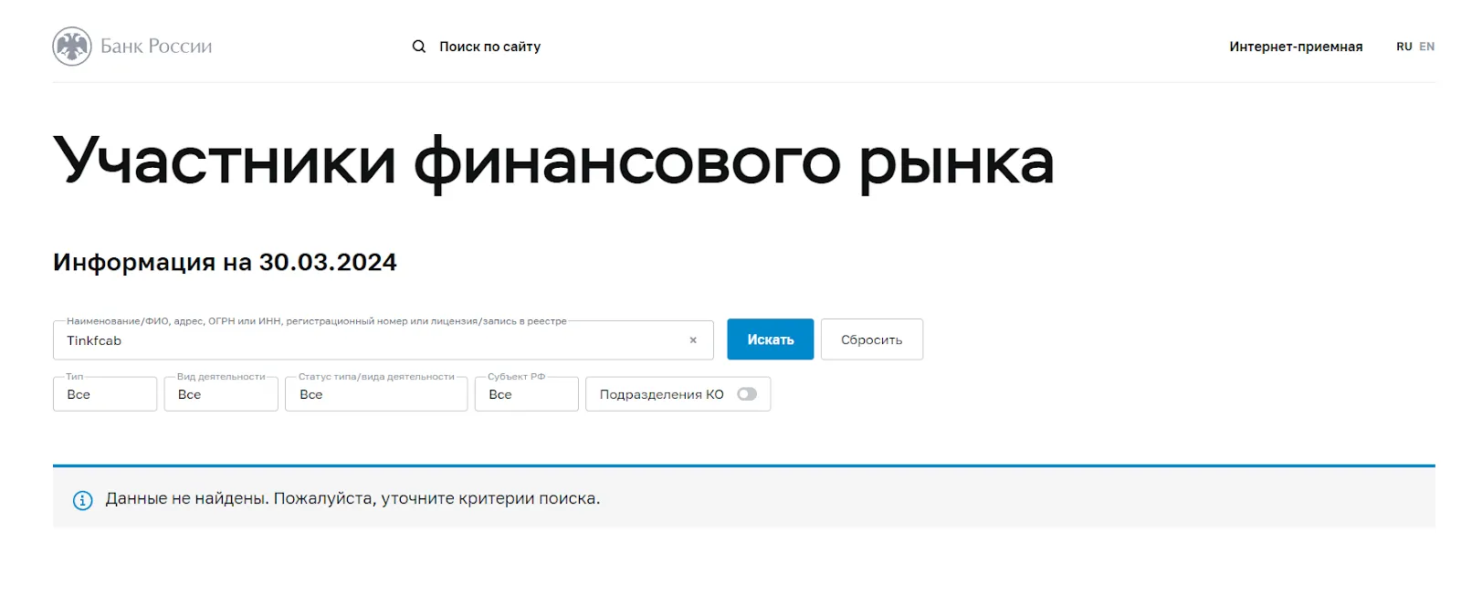Open the Вид деятельности dropdown

(x=221, y=394)
